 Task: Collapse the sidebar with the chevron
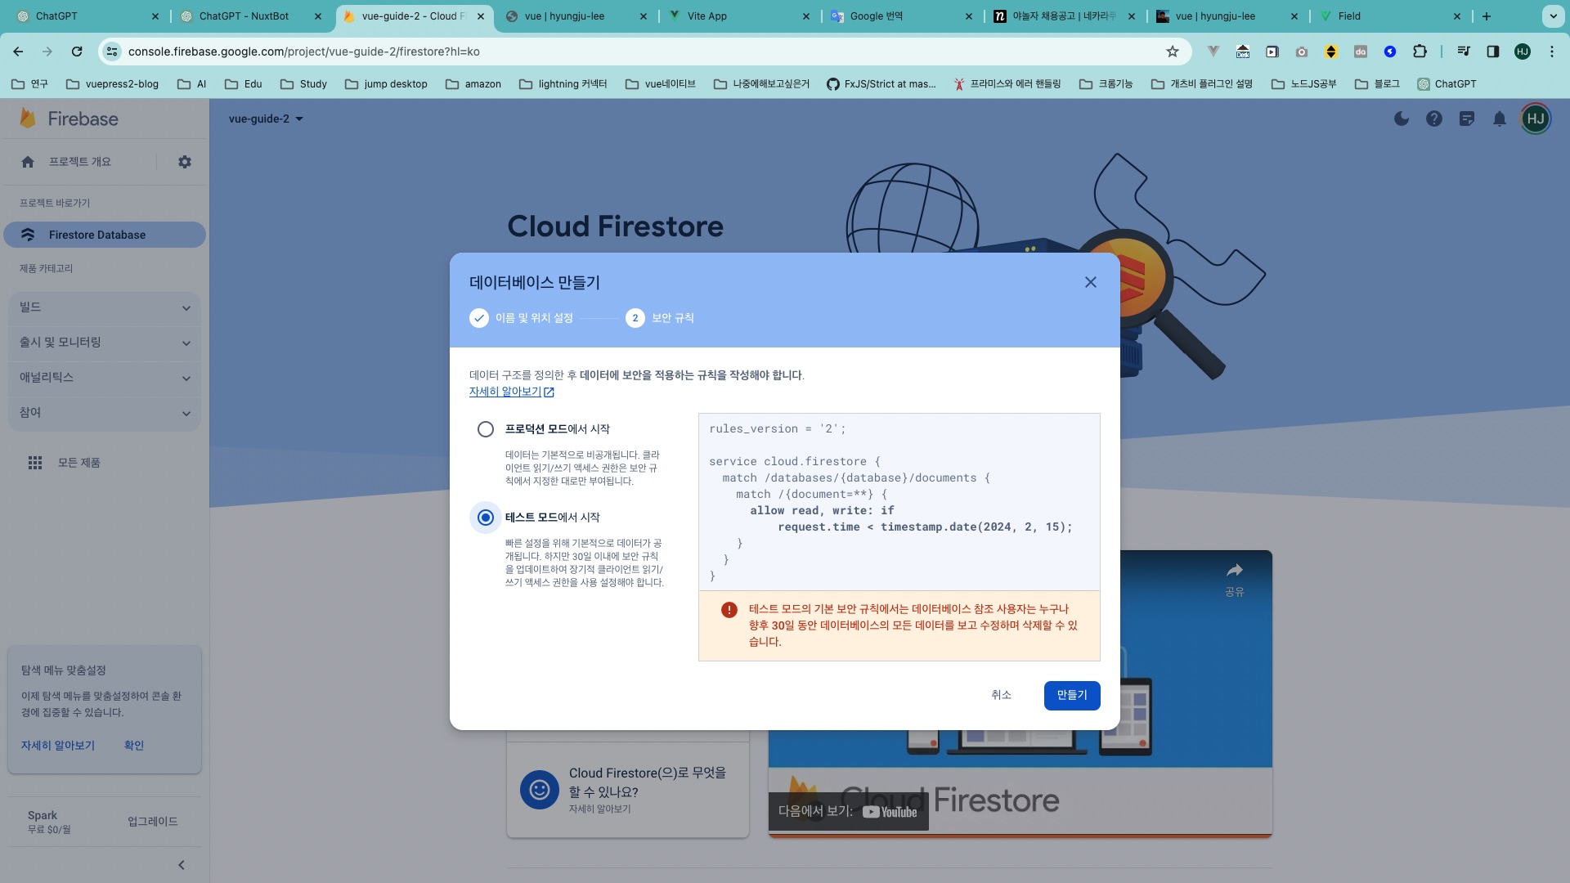pos(182,865)
